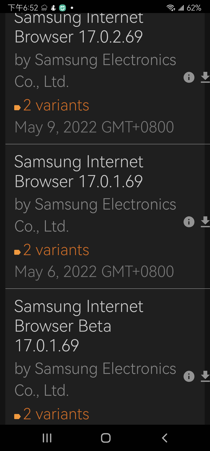Open 2 variants link under Browser 17.0.1.69
Viewport: 210px width, 451px height.
pos(56,250)
